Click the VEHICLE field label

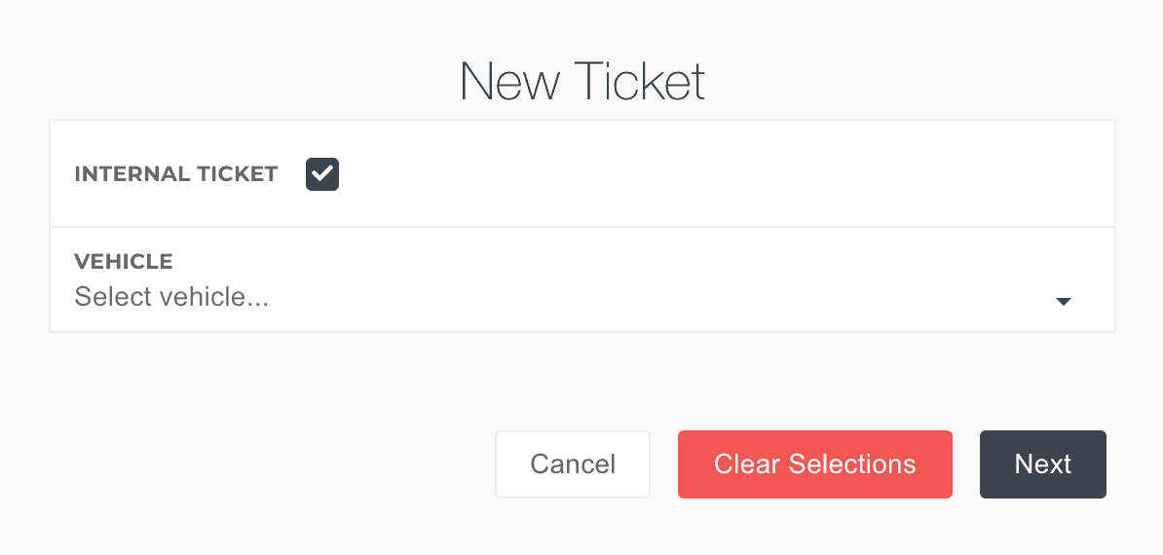[x=124, y=261]
